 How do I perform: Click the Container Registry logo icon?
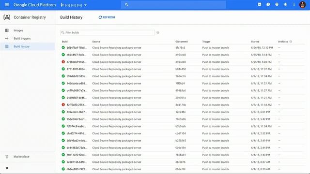point(7,17)
